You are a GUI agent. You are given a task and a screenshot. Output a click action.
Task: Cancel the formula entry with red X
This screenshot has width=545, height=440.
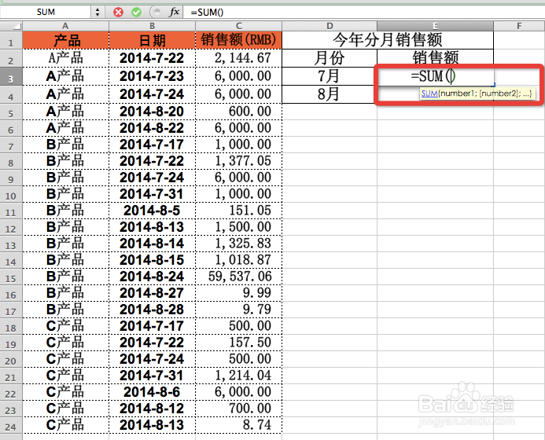coord(118,12)
